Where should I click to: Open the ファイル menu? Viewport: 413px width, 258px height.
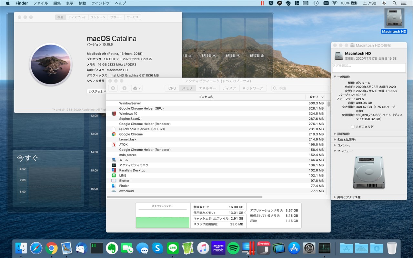click(41, 3)
